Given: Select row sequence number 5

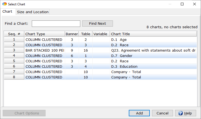Looking at the screenshot, I should coord(14,61).
